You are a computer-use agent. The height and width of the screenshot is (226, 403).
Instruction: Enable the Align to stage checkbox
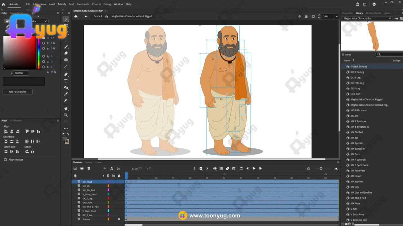(x=5, y=160)
